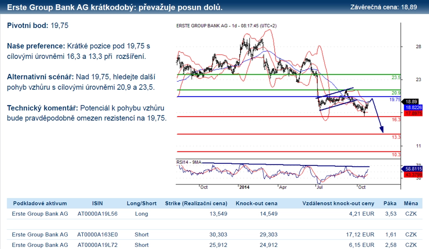The image size is (429, 249).
Task: Click the 'Vzdálenost knock-out ceny' column header
Action: tap(338, 203)
